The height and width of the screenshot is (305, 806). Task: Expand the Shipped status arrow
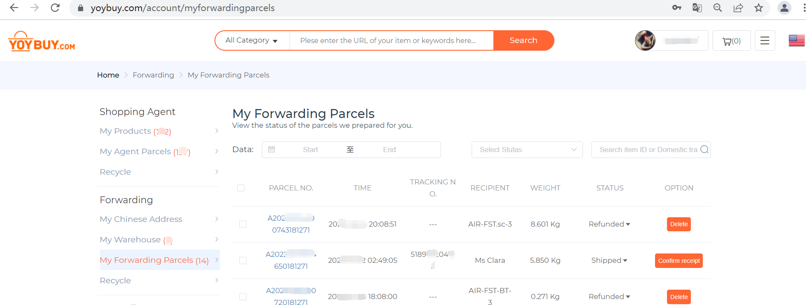625,260
